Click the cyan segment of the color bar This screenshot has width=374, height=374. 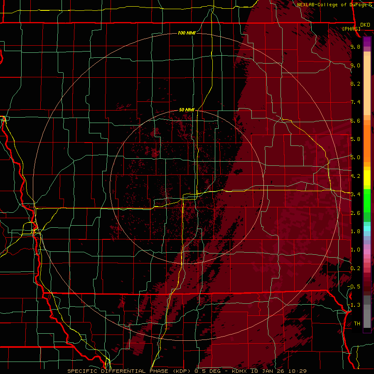[x=367, y=229]
